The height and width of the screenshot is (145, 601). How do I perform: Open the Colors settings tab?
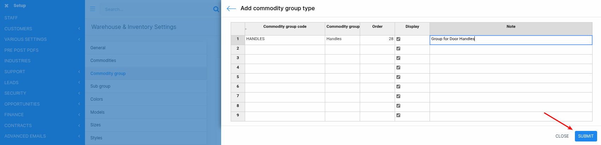pyautogui.click(x=97, y=99)
